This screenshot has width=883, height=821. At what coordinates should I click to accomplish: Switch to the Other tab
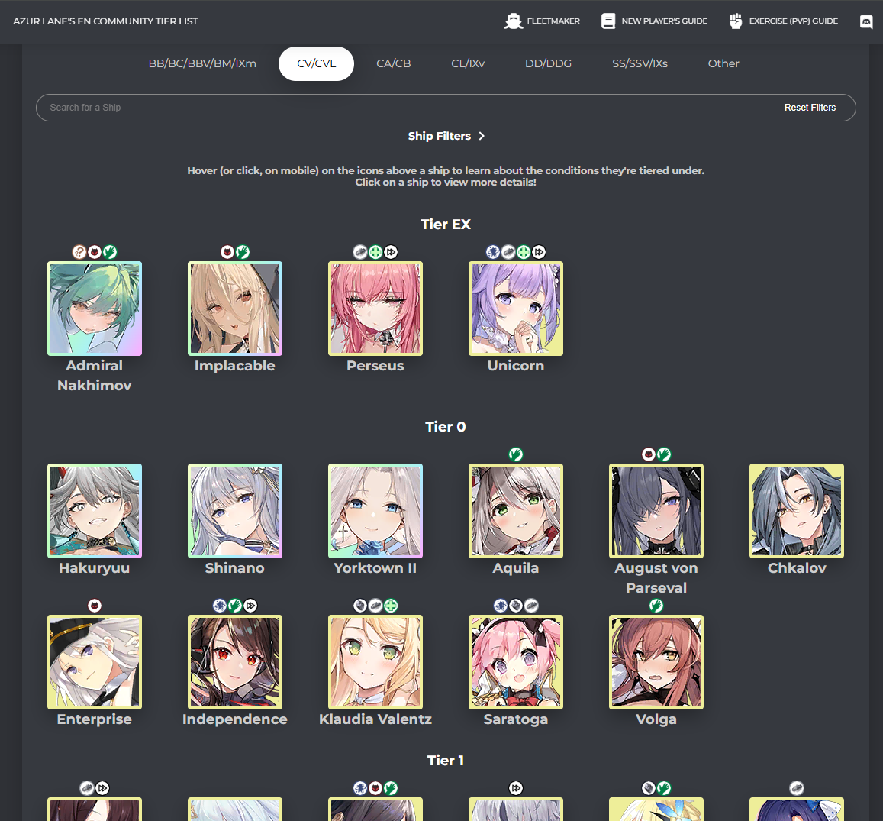pos(723,63)
